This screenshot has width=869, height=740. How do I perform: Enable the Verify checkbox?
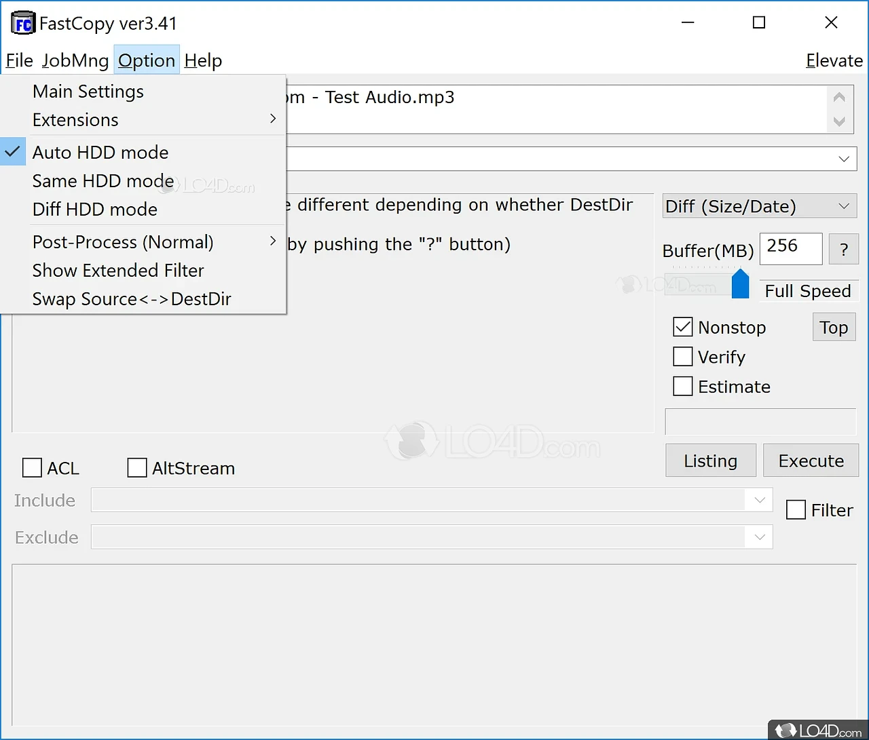pos(683,357)
